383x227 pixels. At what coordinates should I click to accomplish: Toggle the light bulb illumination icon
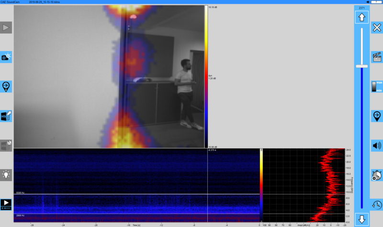[x=6, y=175]
